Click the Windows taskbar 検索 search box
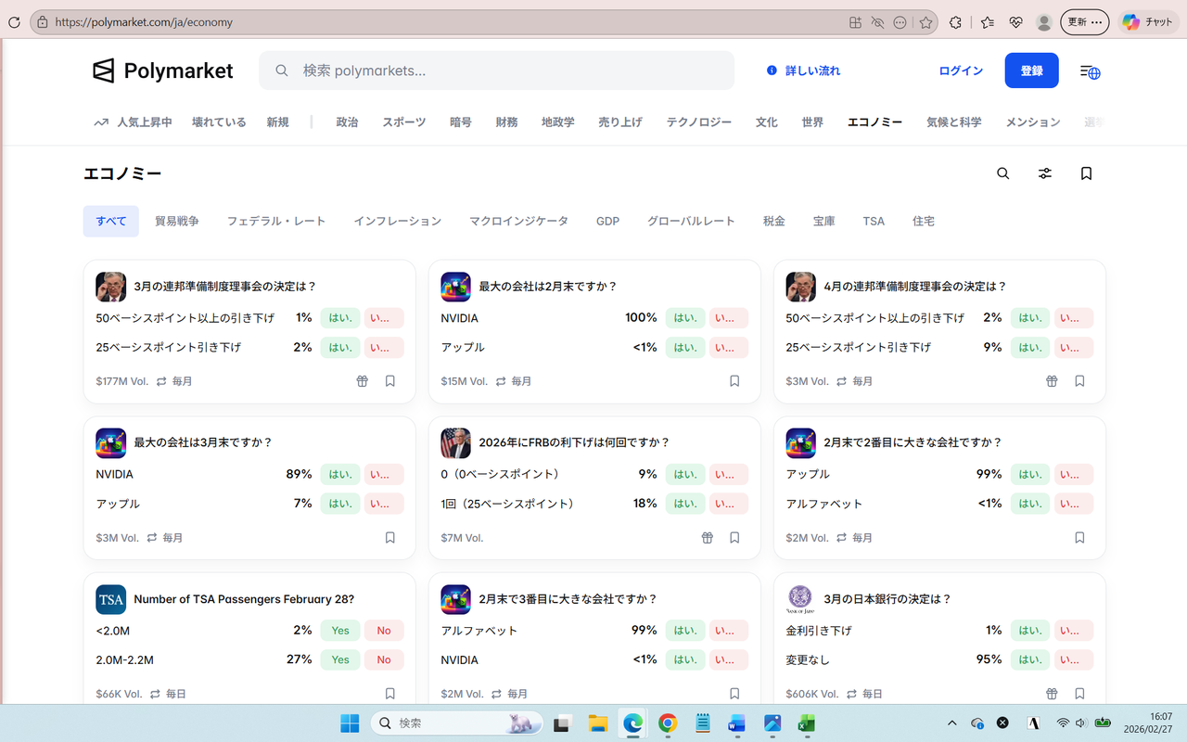The height and width of the screenshot is (742, 1187). click(457, 723)
